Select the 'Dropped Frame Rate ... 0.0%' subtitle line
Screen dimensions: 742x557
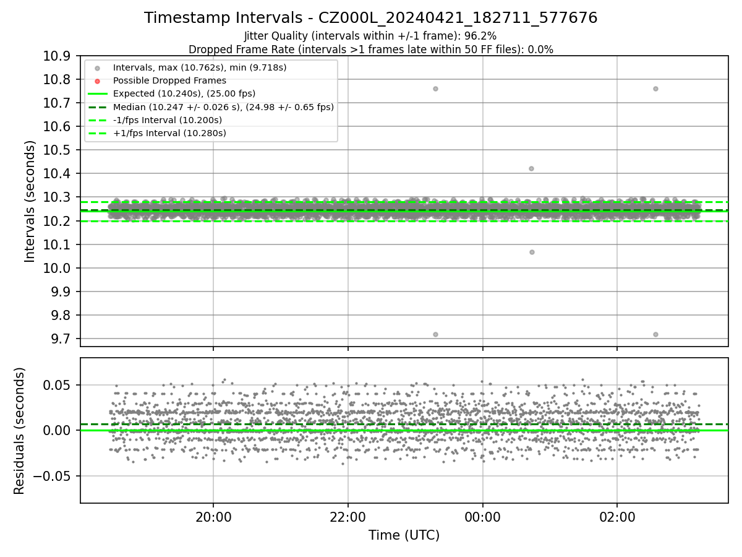[x=370, y=50]
